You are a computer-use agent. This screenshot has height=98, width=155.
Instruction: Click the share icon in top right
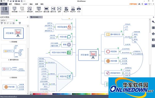(x=142, y=4)
